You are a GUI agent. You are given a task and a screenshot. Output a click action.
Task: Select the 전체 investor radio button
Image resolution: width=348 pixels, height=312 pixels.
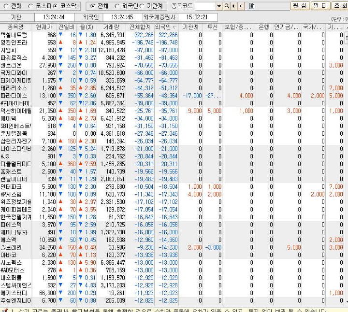(x=92, y=6)
